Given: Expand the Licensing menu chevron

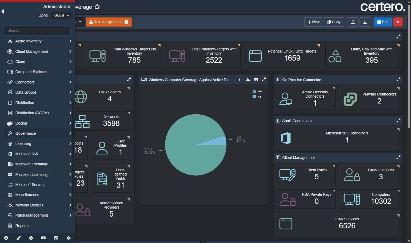Looking at the screenshot, I should click(x=70, y=144).
